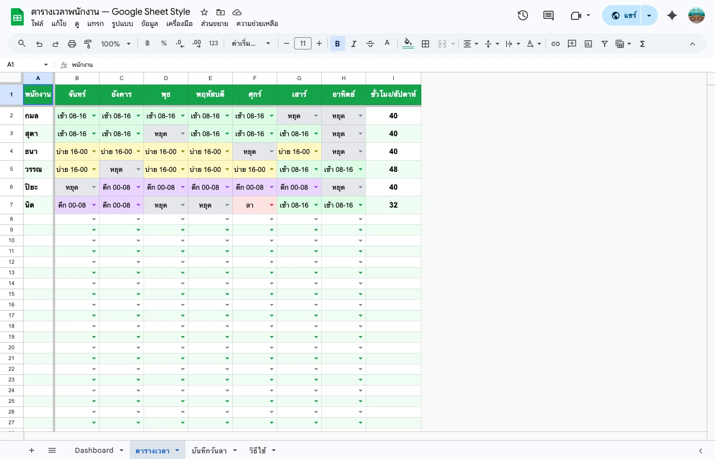Open the text color dropdown arrow
Viewport: 715px width, 459px height.
pos(540,43)
